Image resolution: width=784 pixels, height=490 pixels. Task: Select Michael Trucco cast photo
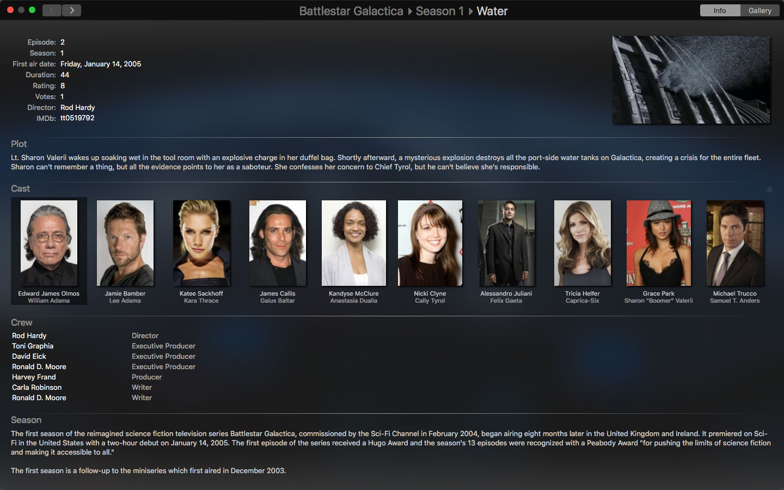coord(735,243)
